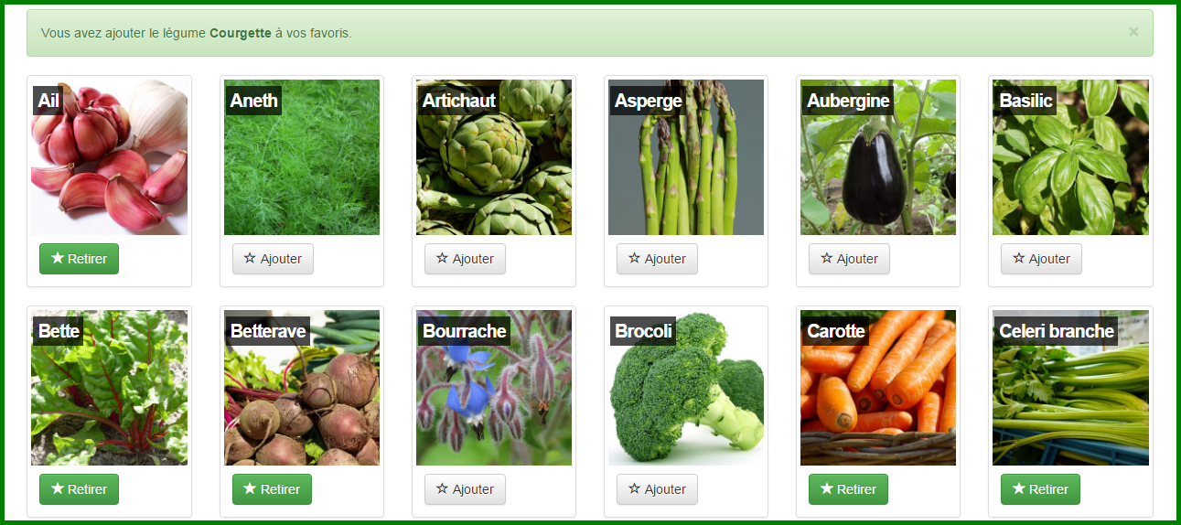Click the Ajouter button under Asperge
The width and height of the screenshot is (1181, 525).
tap(657, 259)
